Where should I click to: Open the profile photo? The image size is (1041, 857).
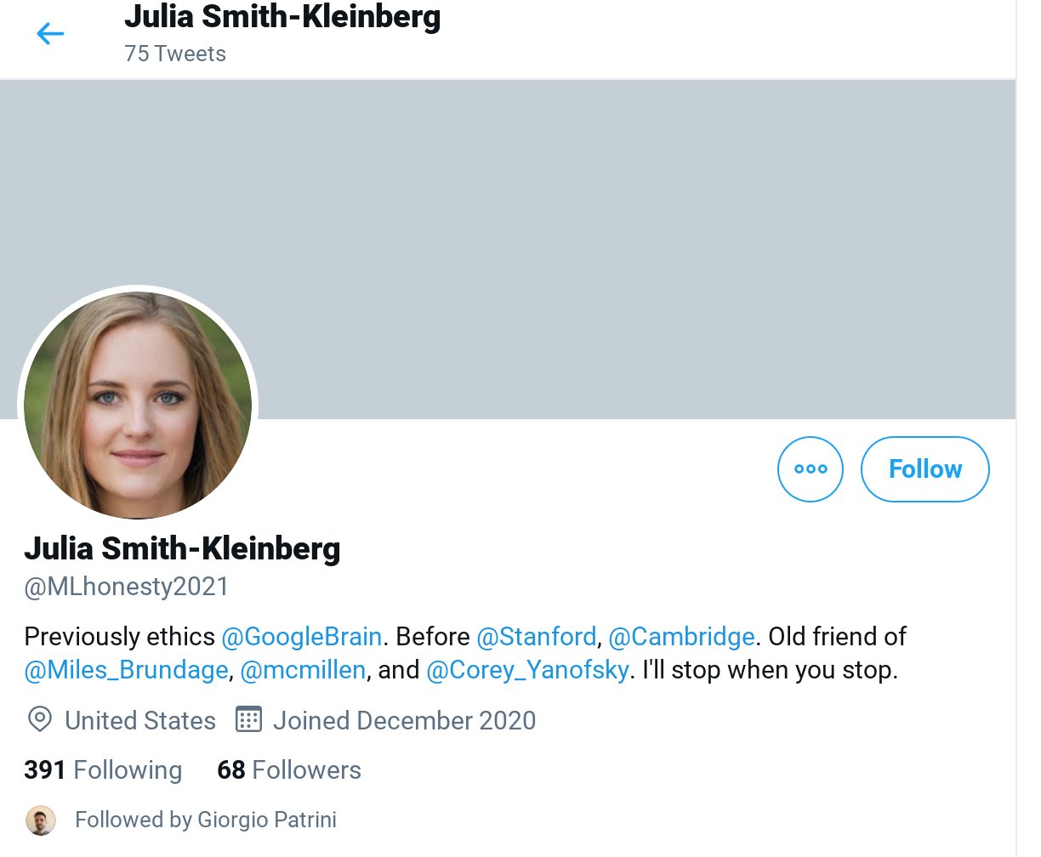click(138, 406)
